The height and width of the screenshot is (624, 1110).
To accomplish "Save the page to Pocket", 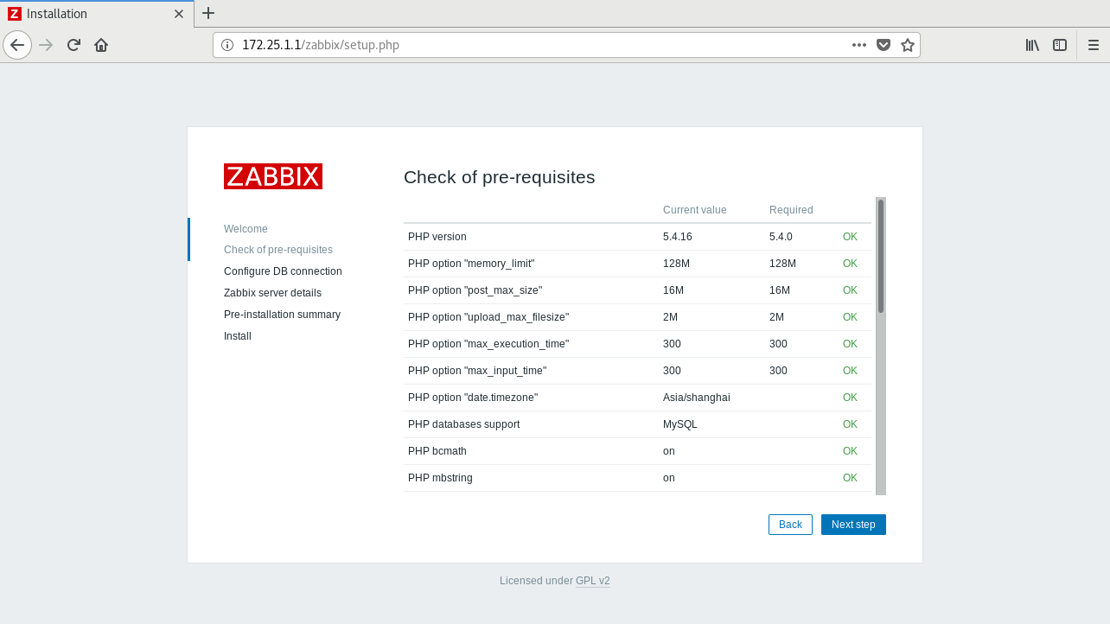I will [884, 45].
